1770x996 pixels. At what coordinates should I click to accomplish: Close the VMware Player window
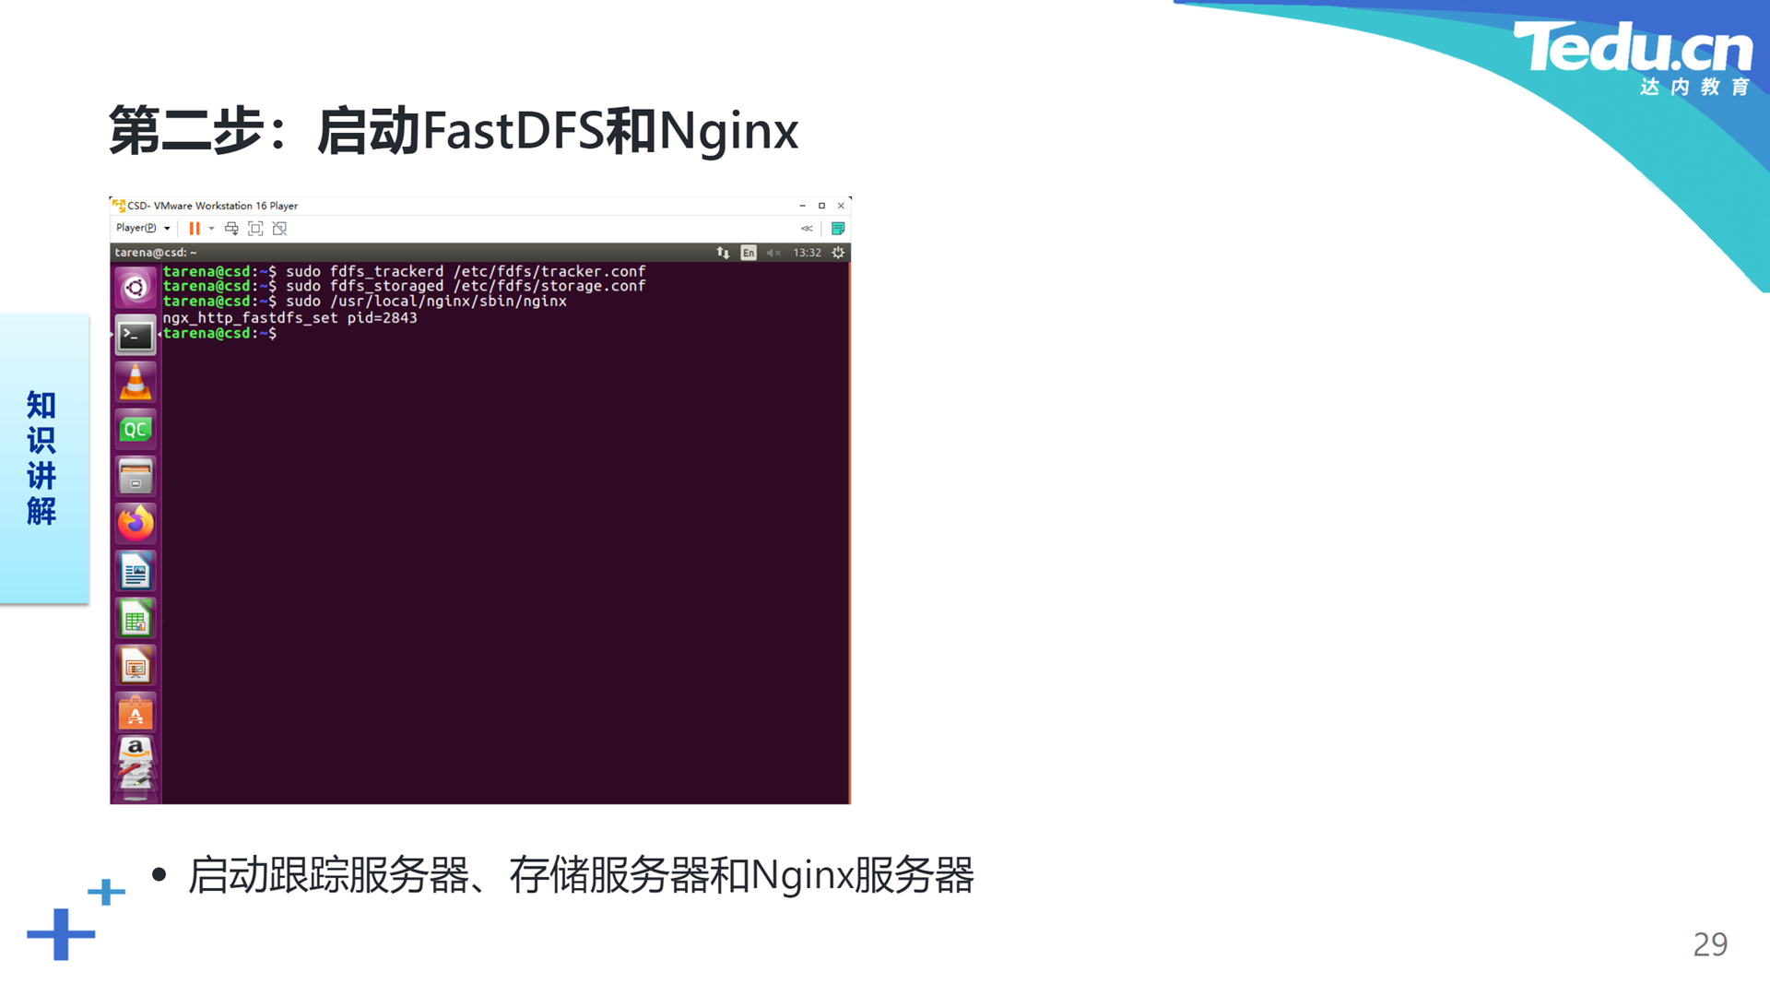[x=841, y=206]
